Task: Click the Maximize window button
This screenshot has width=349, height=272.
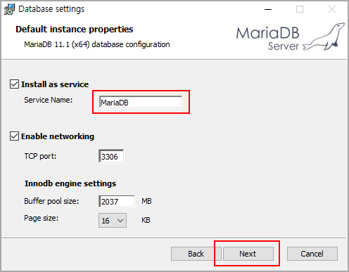Action: click(300, 9)
